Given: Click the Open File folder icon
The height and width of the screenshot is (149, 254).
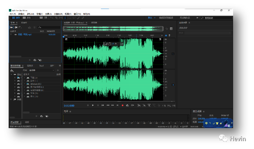Looking at the screenshot, I should [x=11, y=27].
